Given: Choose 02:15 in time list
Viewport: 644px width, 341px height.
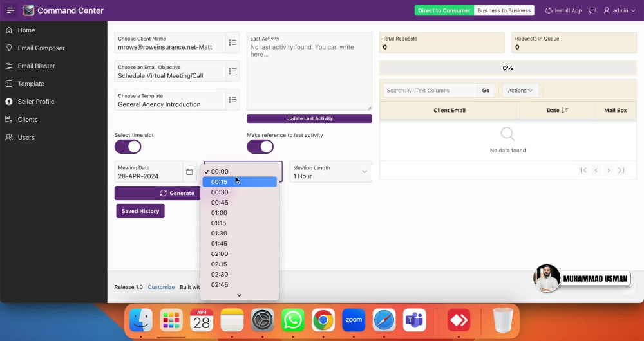Looking at the screenshot, I should pyautogui.click(x=240, y=264).
